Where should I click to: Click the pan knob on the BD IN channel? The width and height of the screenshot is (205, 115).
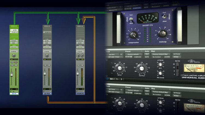point(14,56)
